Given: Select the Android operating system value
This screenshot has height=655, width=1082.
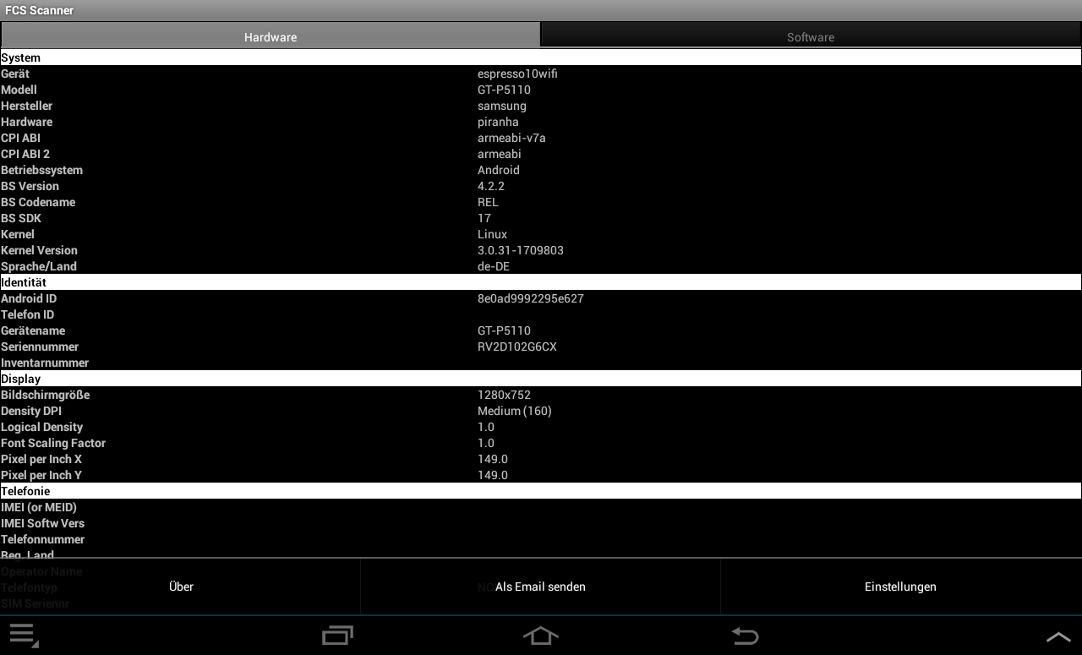Looking at the screenshot, I should [499, 170].
